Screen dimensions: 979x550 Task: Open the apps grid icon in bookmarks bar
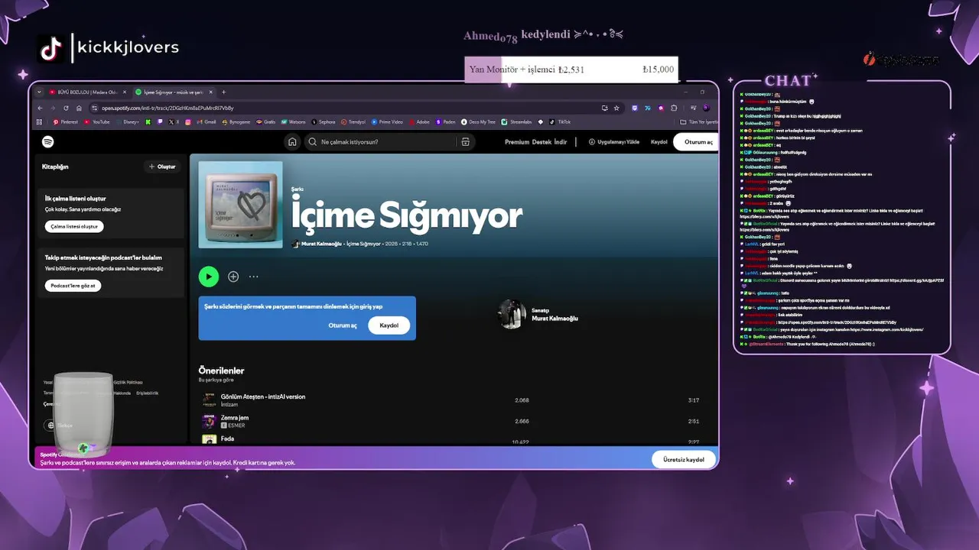39,121
